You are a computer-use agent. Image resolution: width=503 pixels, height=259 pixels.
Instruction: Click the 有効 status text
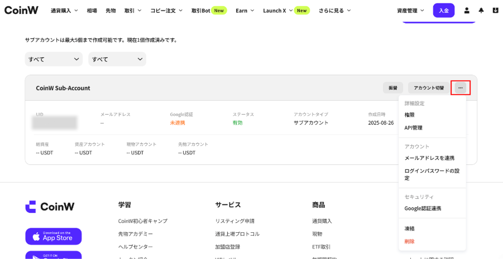coord(237,123)
